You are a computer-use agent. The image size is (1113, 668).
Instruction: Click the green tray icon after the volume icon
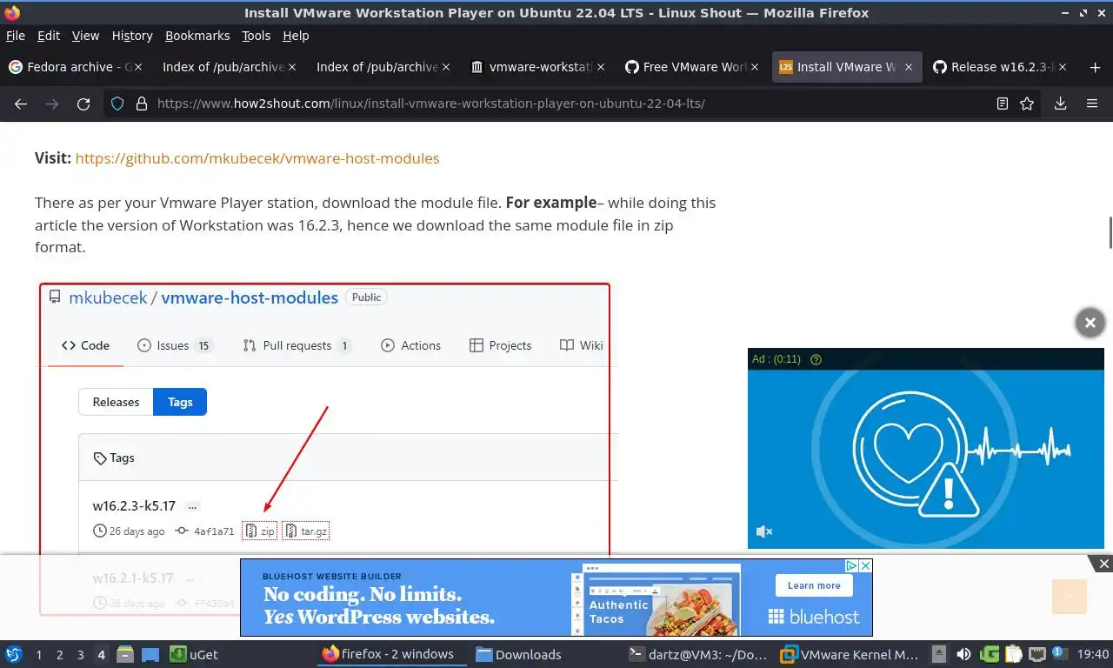989,654
